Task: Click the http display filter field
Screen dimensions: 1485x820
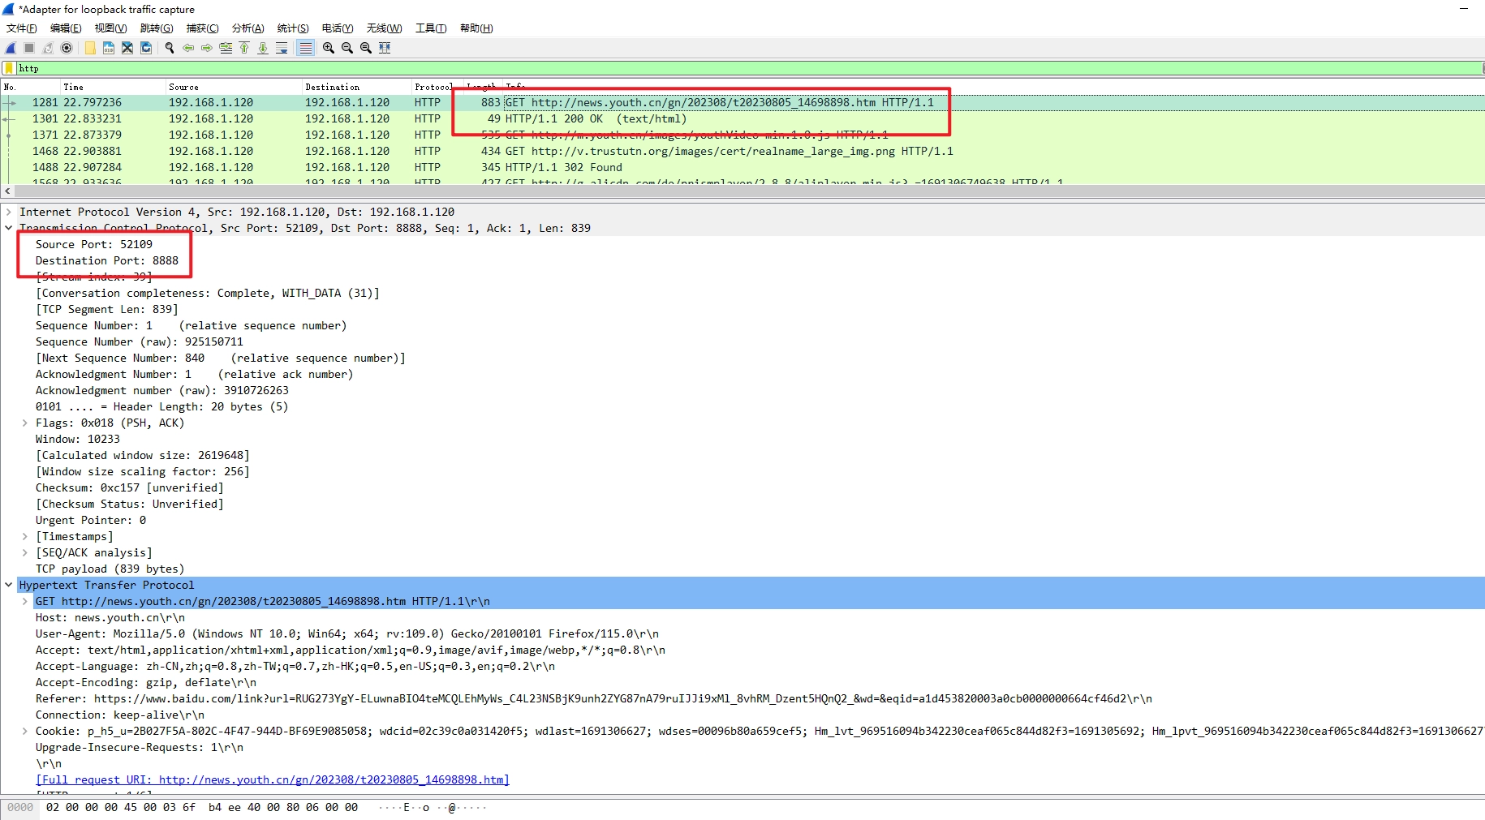Action: tap(730, 69)
